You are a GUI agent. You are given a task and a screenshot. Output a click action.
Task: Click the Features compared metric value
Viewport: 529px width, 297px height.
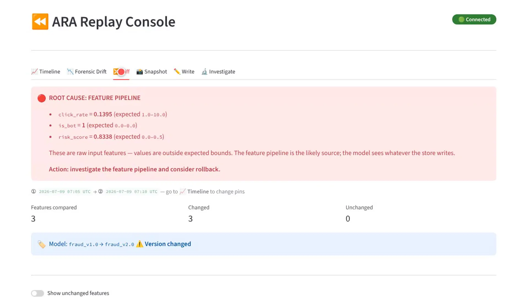(x=33, y=219)
